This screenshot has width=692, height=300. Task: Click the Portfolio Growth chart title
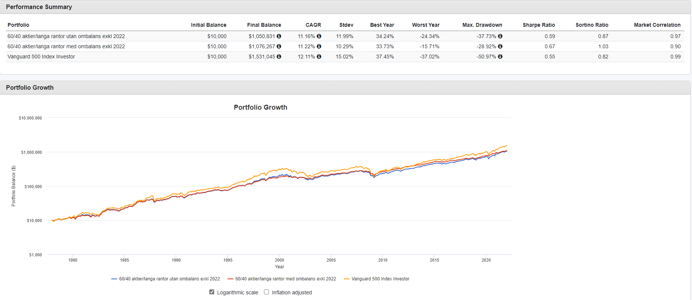(x=260, y=107)
